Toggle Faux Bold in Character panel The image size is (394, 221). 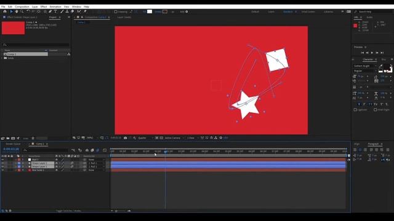(358, 104)
